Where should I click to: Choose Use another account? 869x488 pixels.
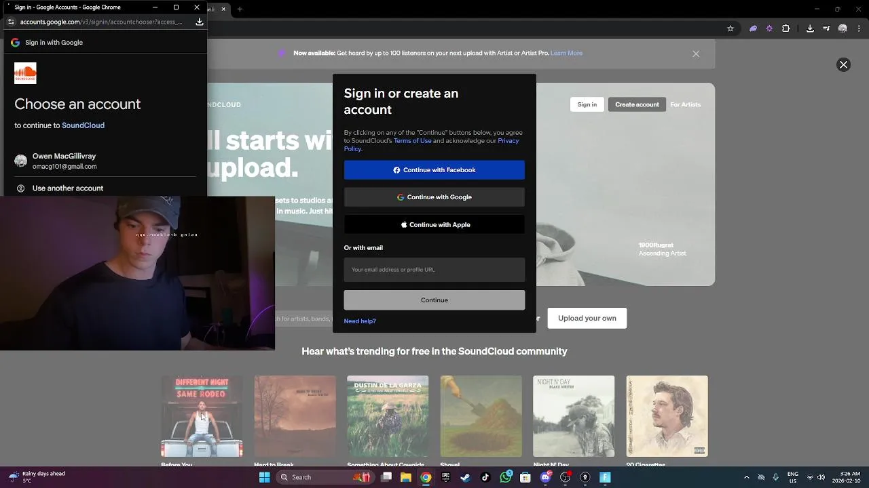point(105,188)
